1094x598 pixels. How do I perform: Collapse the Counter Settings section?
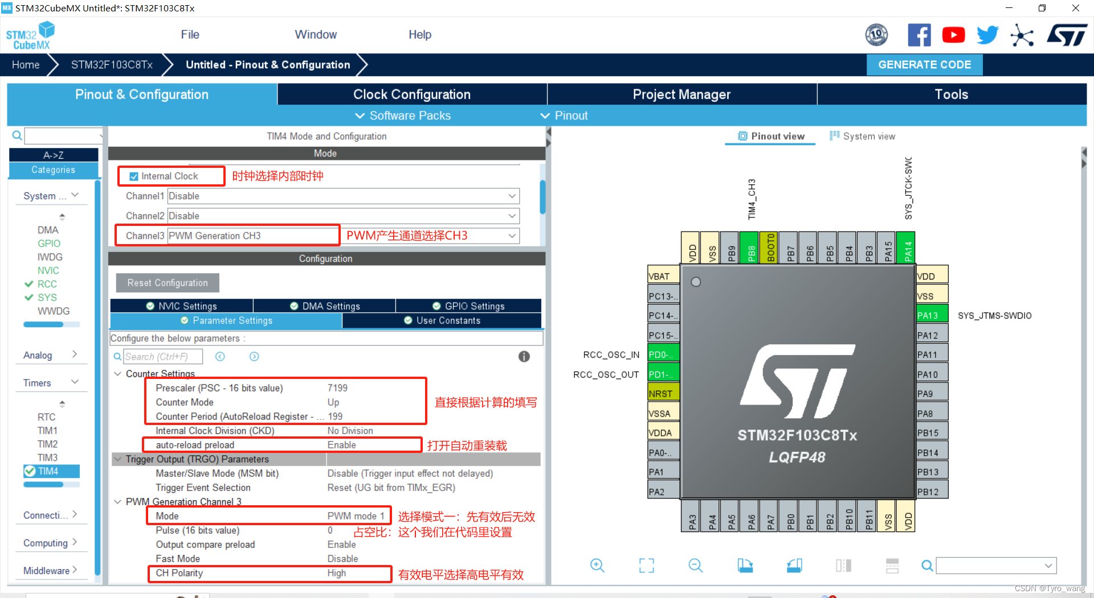118,374
